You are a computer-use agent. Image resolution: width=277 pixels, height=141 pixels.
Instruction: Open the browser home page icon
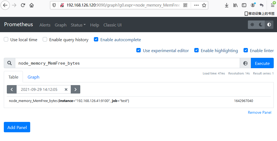point(32,5)
